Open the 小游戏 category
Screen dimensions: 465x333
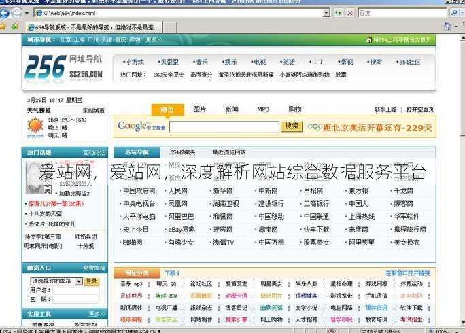pos(133,62)
